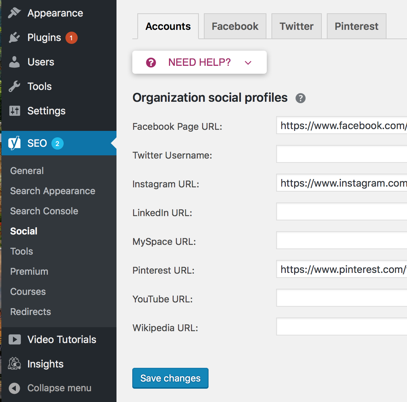
Task: Click the Plugins plug icon
Action: 14,38
